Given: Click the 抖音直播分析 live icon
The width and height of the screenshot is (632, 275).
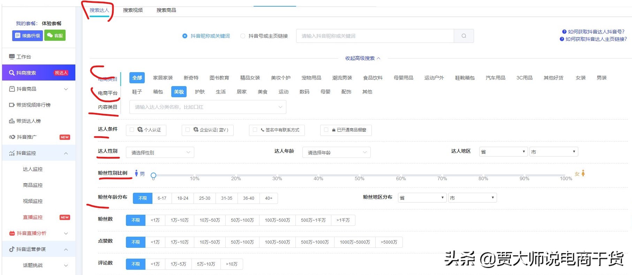Looking at the screenshot, I should pos(12,233).
